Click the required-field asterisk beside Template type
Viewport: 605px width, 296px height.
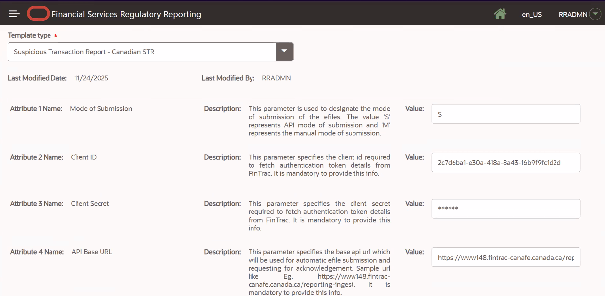pos(55,35)
